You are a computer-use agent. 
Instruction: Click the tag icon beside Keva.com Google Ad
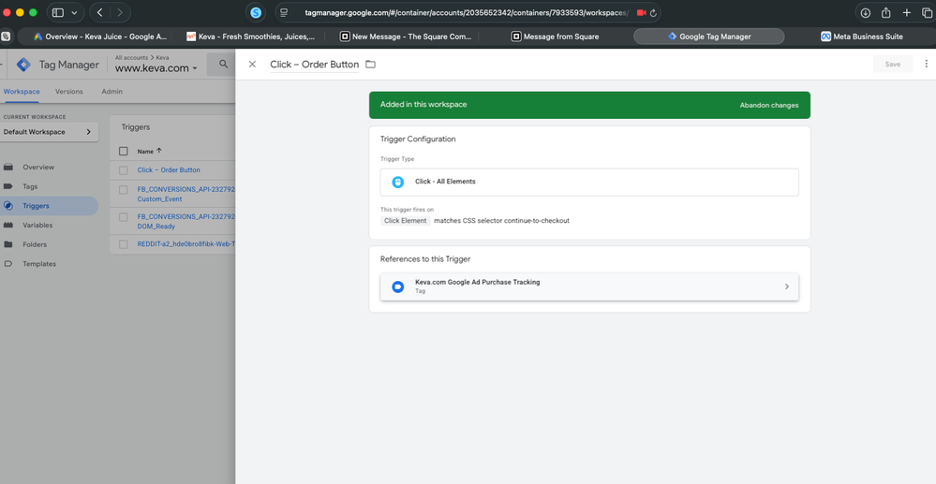(398, 287)
